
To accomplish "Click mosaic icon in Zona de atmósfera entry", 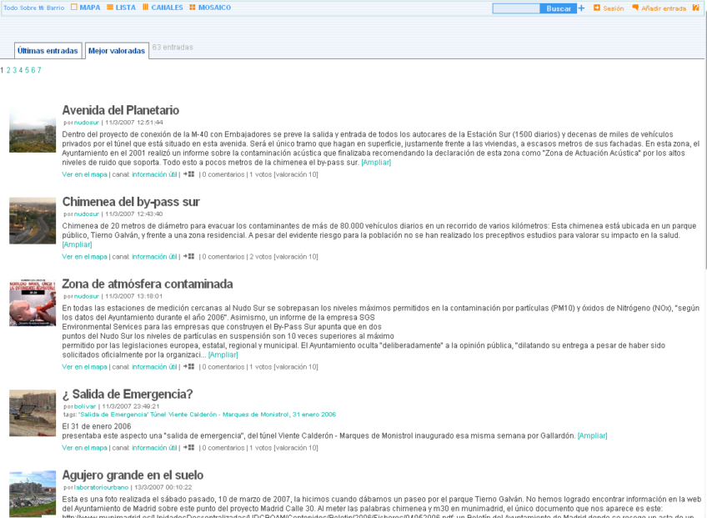I will coord(189,366).
